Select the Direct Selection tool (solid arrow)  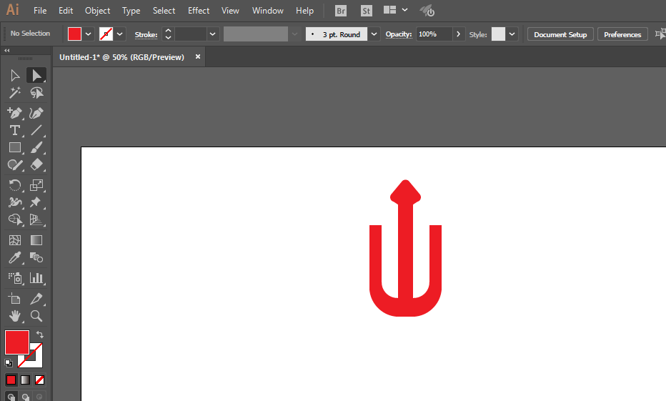tap(36, 76)
